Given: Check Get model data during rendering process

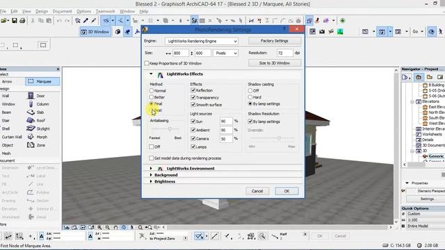Looking at the screenshot, I should pyautogui.click(x=152, y=158).
